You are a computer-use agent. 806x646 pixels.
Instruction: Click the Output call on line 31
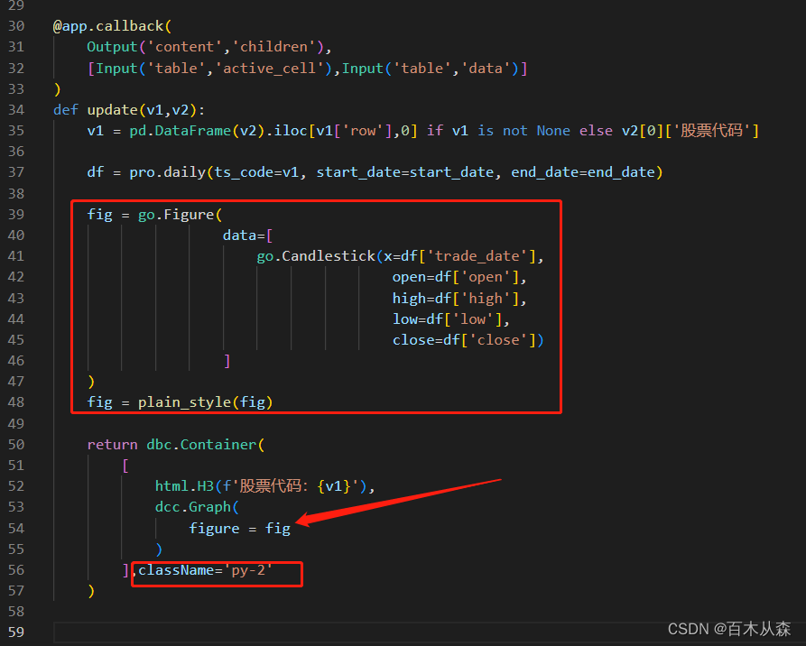(x=112, y=47)
